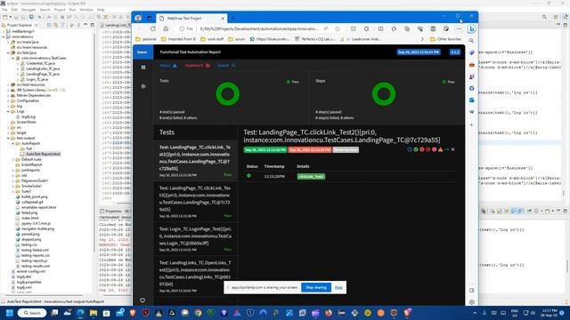Open Login_TC.LoginPage_Test in tests list
This screenshot has height=320, width=570.
coord(195,240)
